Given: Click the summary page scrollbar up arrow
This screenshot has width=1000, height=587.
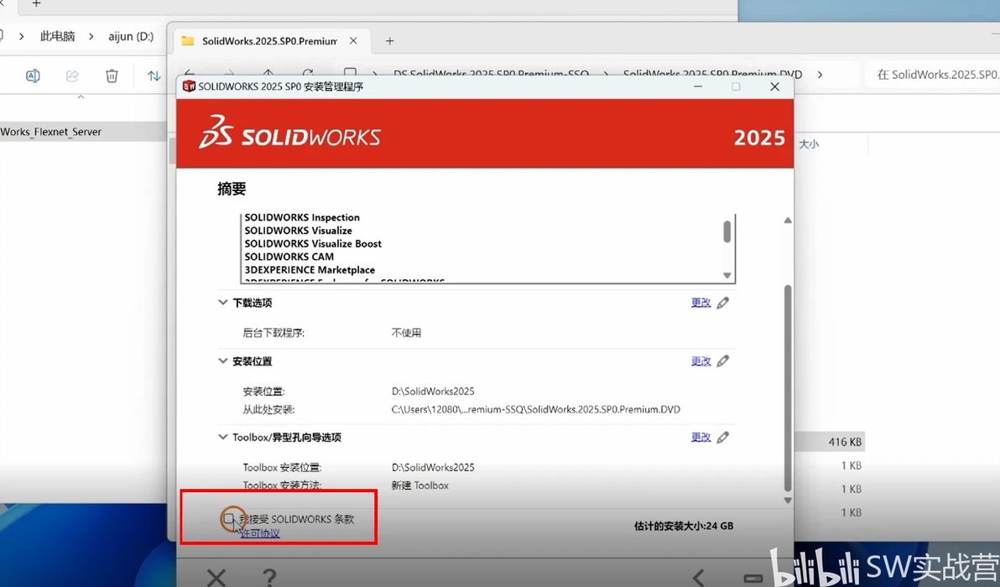Looking at the screenshot, I should (x=788, y=221).
